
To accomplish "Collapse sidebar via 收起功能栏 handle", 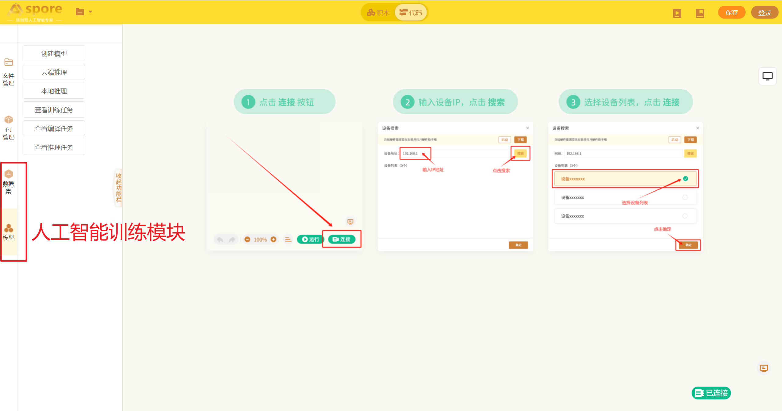I will tap(119, 188).
